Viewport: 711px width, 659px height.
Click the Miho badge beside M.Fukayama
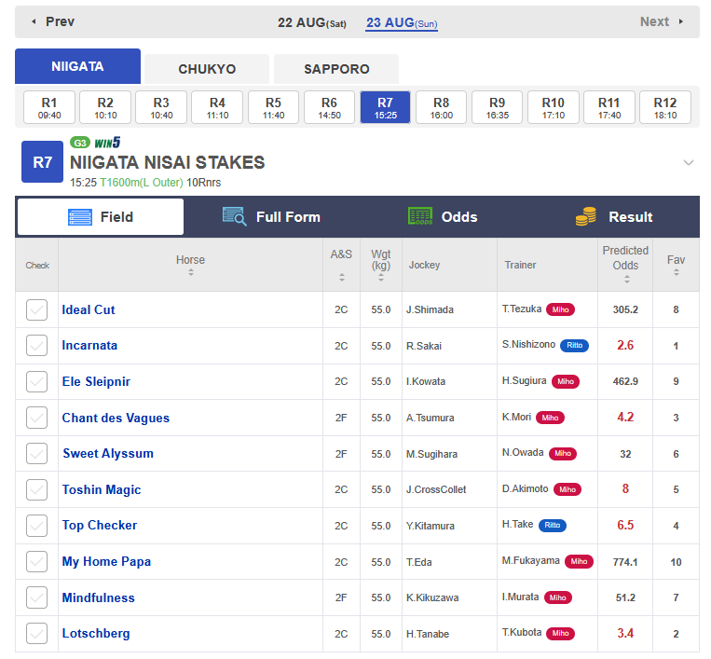[579, 561]
